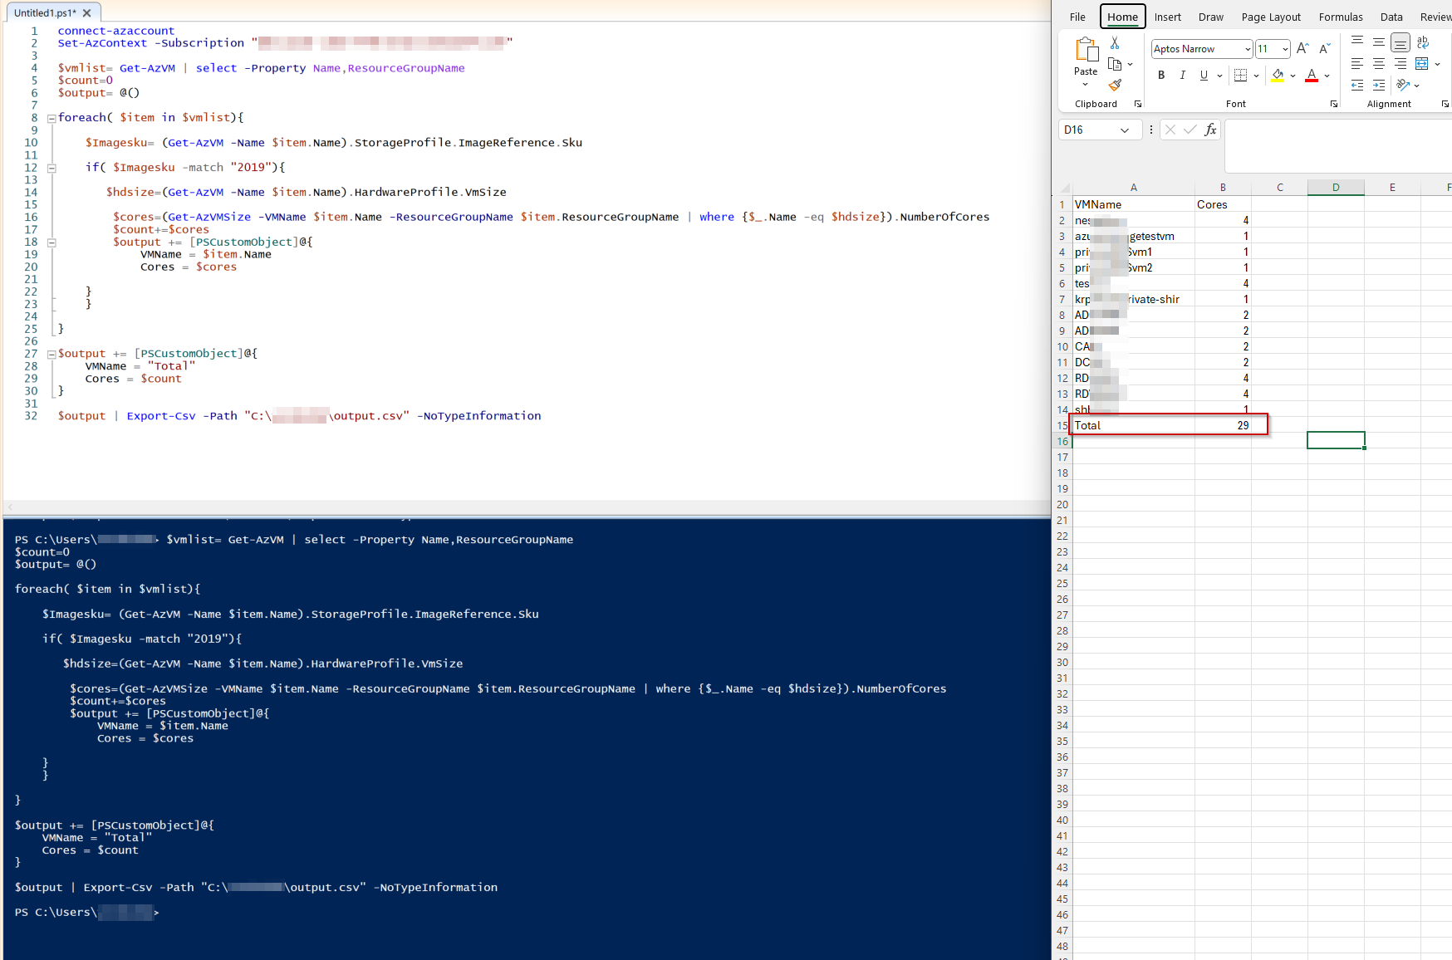Select the Wrap Text icon
This screenshot has width=1452, height=960.
[1422, 43]
